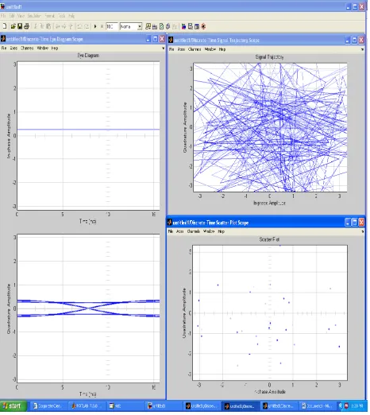
Task: Open View menu of main model window
Action: (21, 16)
